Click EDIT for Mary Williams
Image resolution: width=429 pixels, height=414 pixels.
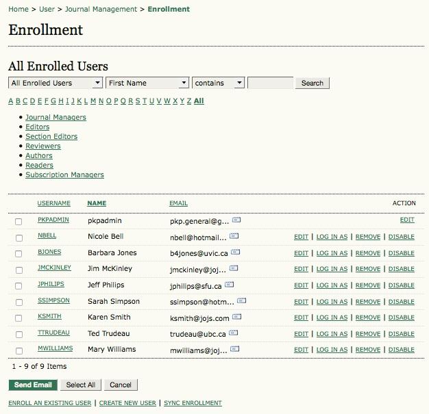[x=302, y=350]
